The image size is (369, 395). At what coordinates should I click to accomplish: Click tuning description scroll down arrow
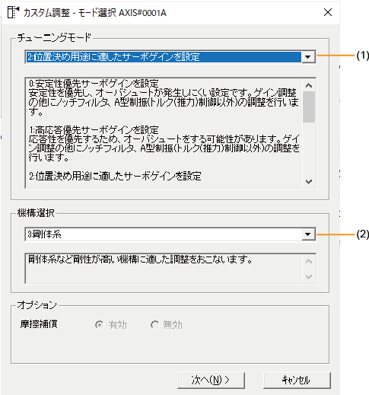(309, 182)
